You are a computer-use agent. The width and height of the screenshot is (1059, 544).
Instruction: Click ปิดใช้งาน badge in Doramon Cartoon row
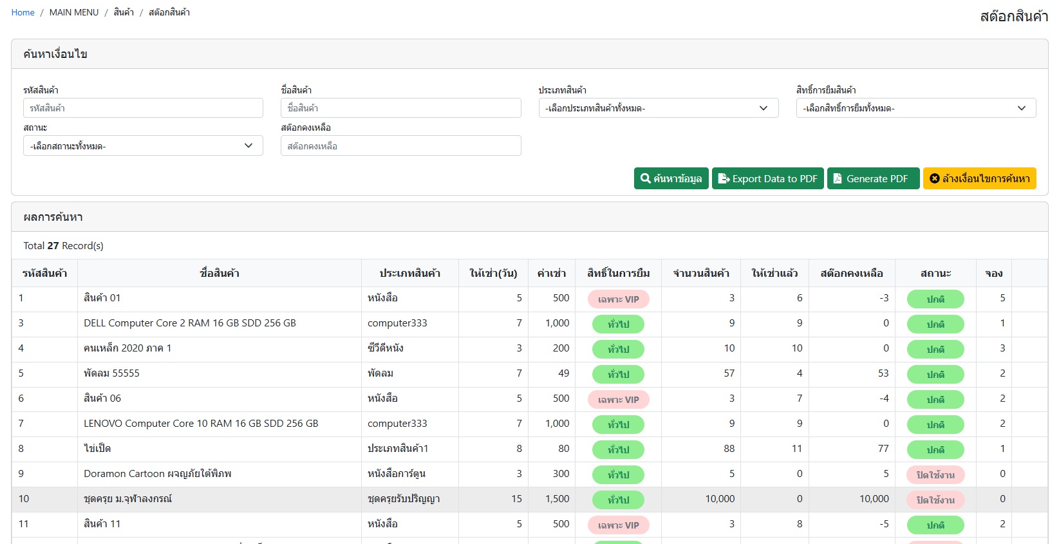point(935,475)
